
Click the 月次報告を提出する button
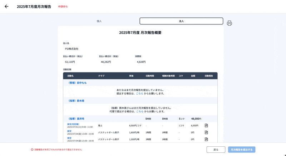(x=242, y=150)
